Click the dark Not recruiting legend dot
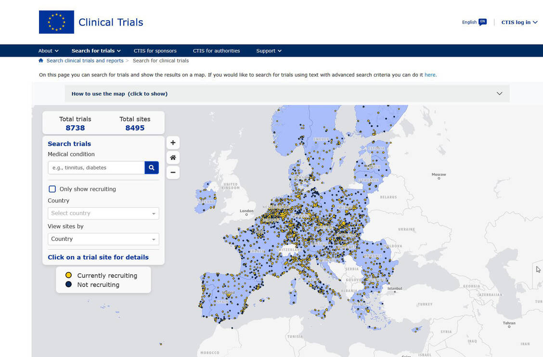The image size is (543, 357). point(68,284)
